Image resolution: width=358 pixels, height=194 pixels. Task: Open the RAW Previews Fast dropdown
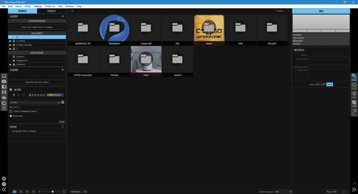pyautogui.click(x=283, y=192)
